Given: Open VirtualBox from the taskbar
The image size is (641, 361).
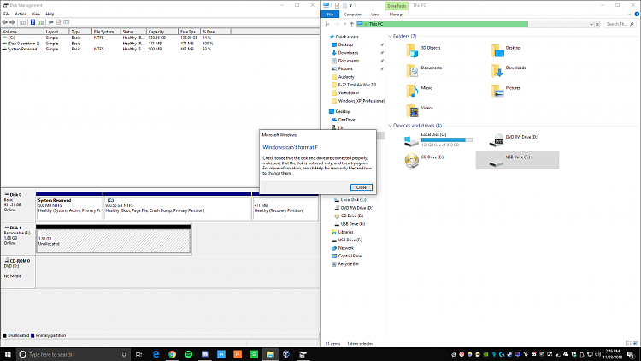Looking at the screenshot, I should coord(286,354).
